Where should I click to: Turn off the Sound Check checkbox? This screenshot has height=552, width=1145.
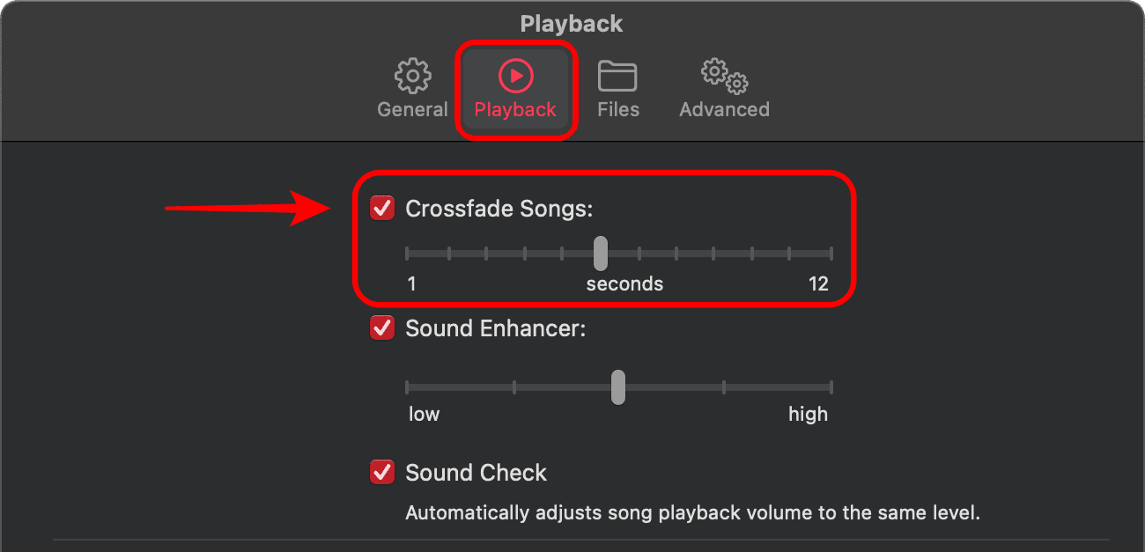(382, 472)
